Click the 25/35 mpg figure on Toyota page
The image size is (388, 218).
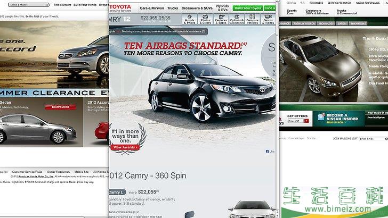pyautogui.click(x=165, y=18)
